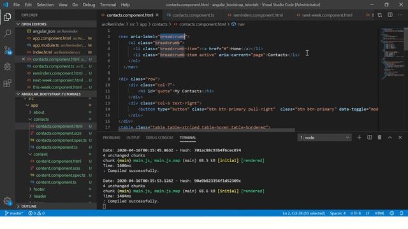Close contacts.component.html in Open Editors list
Image resolution: width=408 pixels, height=229 pixels.
click(23, 59)
